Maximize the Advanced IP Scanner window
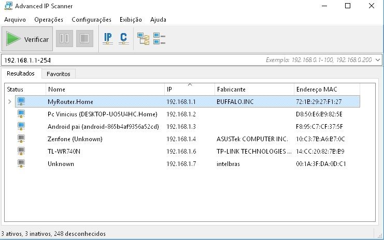Screen dimensions: 384x240 [348, 6]
